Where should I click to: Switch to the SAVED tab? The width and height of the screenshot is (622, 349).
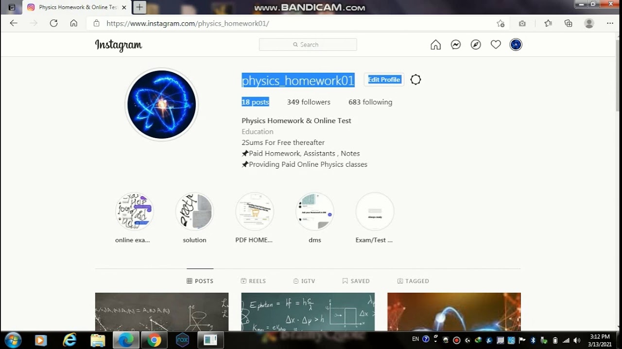pos(356,281)
